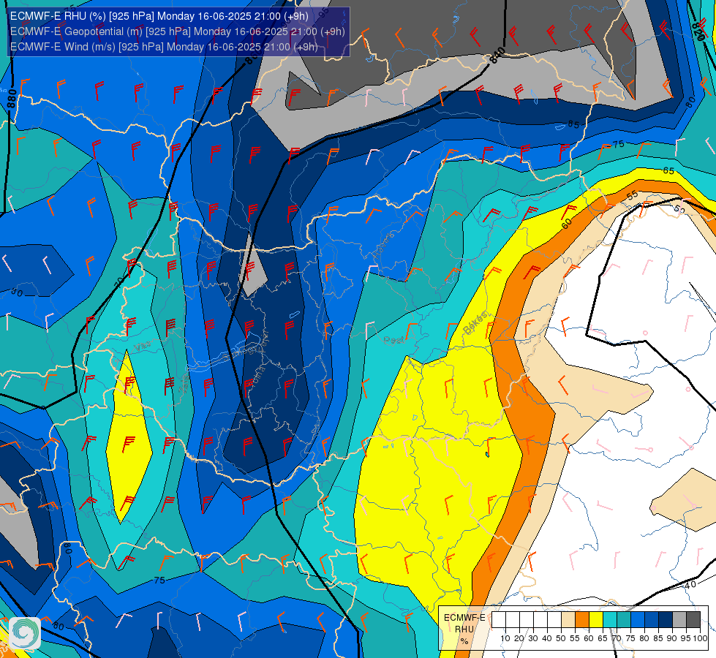This screenshot has height=658, width=716.
Task: Click the 30 tick label in legend
Action: (533, 638)
